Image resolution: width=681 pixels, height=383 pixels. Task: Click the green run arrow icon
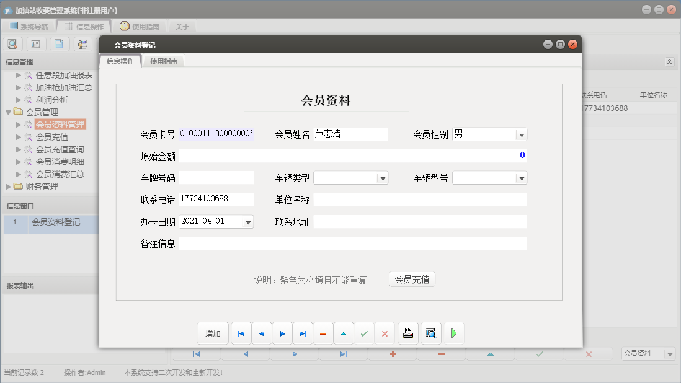[x=453, y=333]
